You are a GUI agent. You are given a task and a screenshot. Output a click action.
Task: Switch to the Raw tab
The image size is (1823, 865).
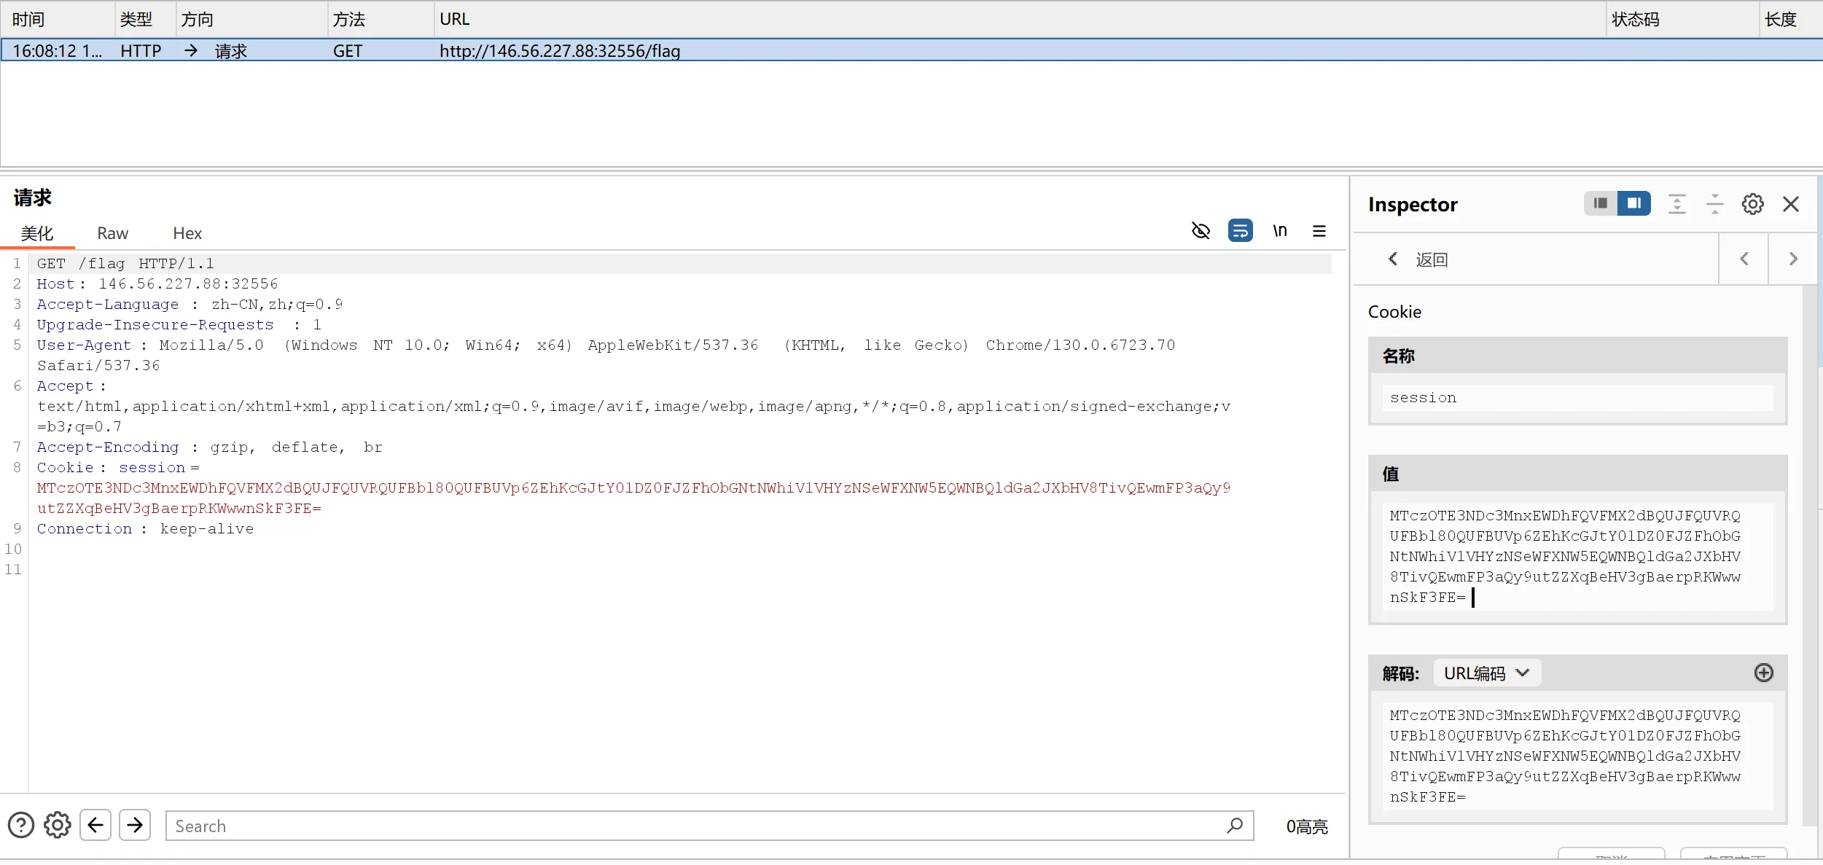coord(112,233)
